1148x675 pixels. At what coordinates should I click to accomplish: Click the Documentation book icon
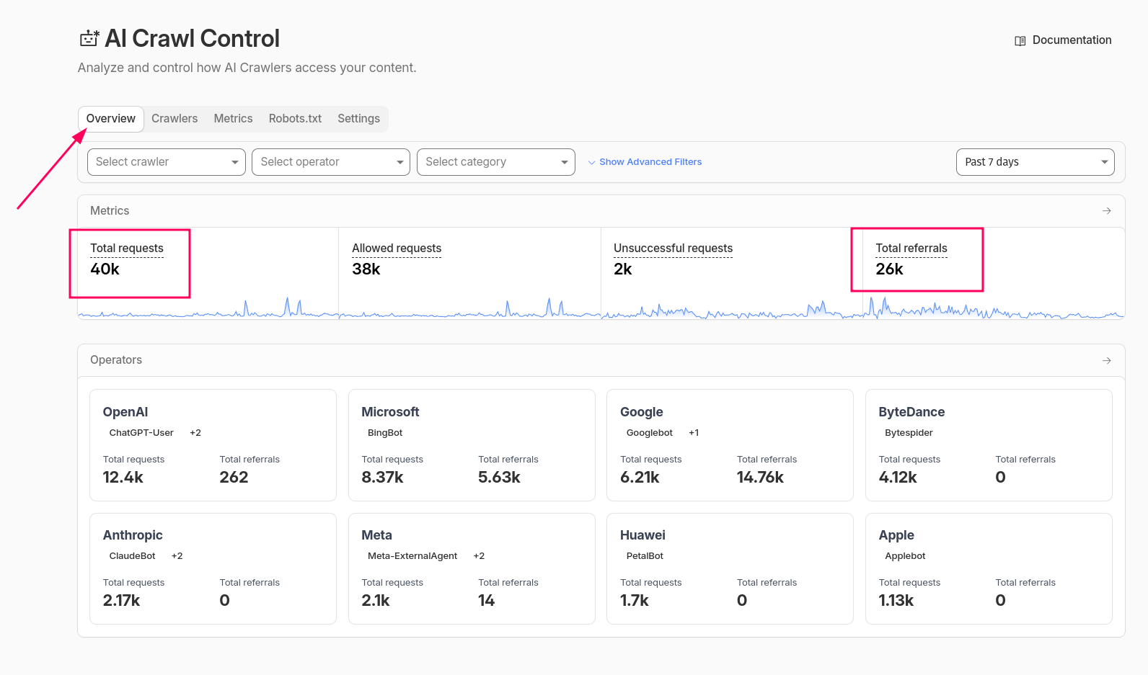(1020, 41)
